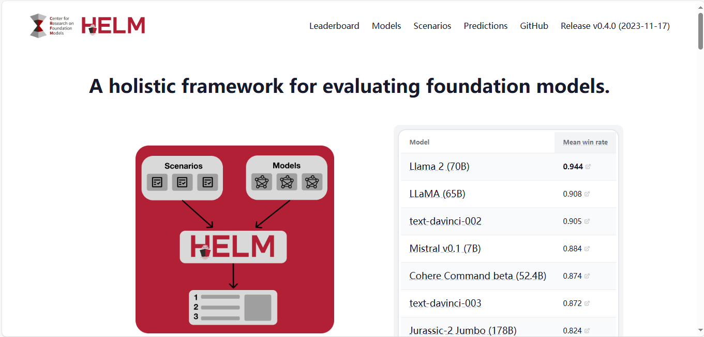Open external link icon beside 0.824
Viewport: 704px width, 337px height.
587,331
